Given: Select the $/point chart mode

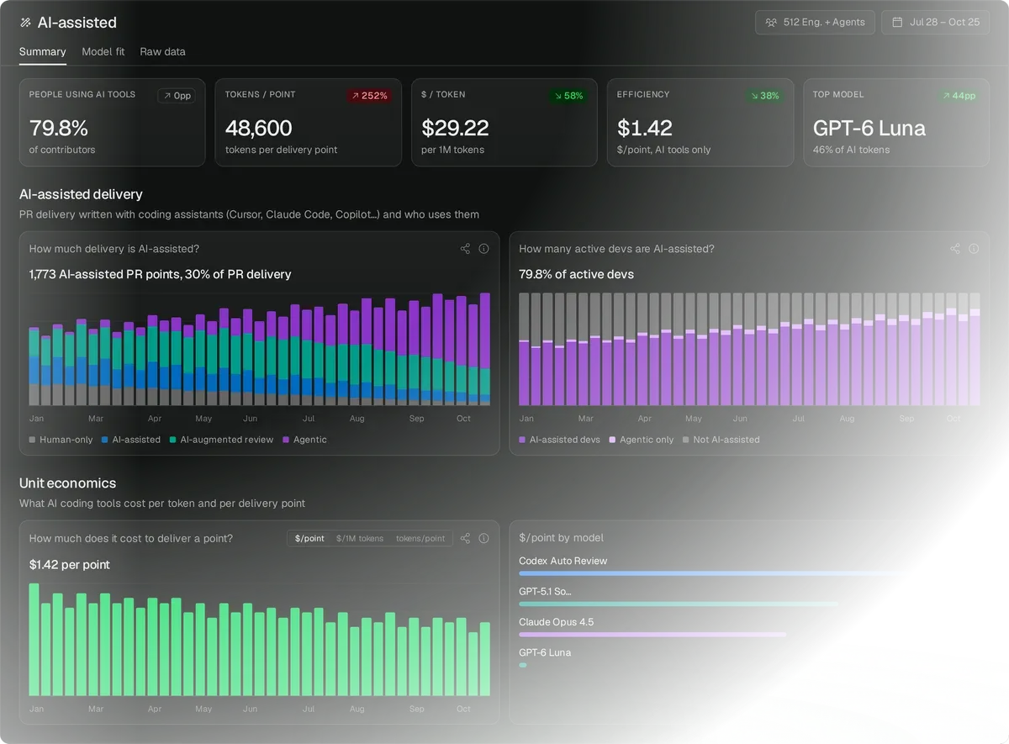Looking at the screenshot, I should (x=309, y=538).
